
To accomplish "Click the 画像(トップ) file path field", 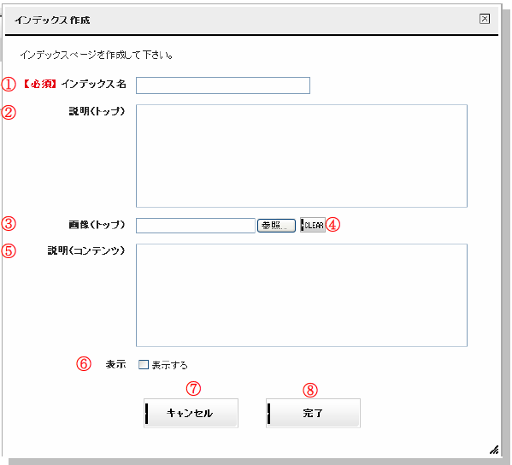I will [x=196, y=226].
